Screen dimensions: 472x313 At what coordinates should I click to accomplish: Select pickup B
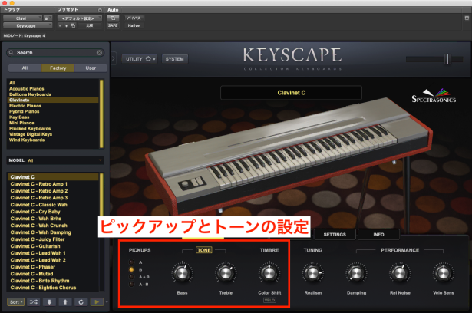pyautogui.click(x=131, y=269)
